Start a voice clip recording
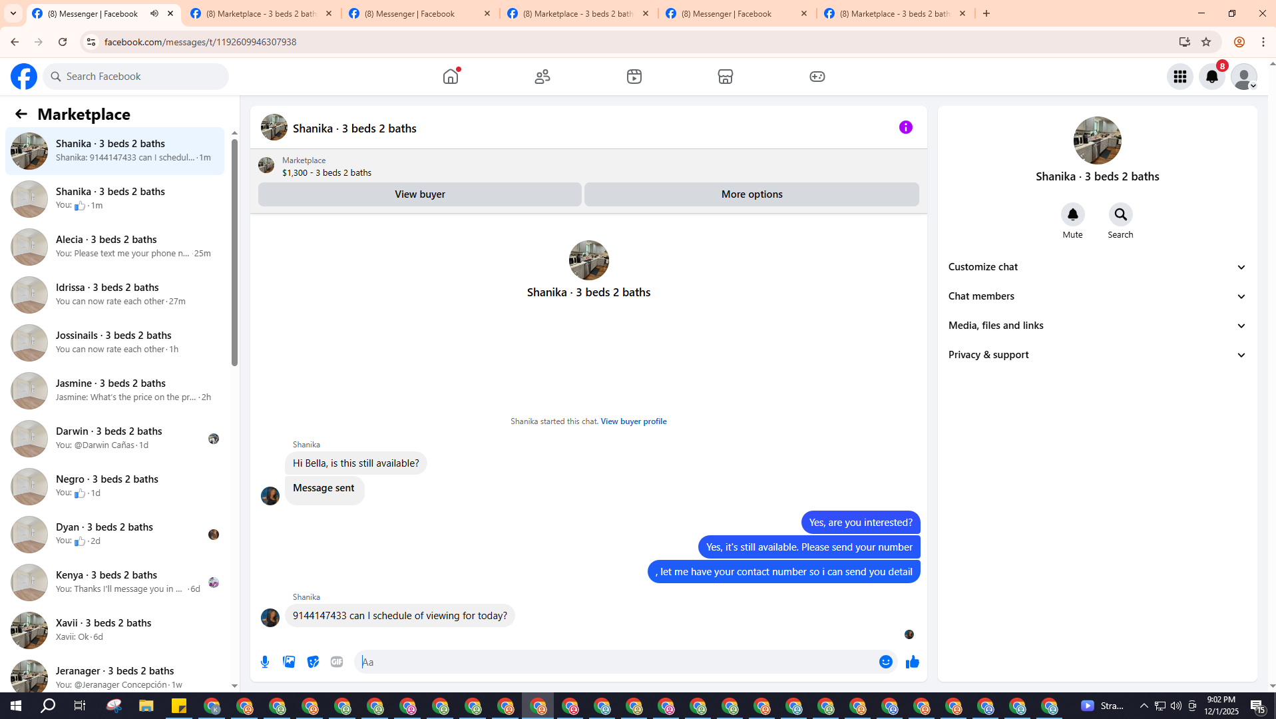The image size is (1276, 719). pos(265,662)
